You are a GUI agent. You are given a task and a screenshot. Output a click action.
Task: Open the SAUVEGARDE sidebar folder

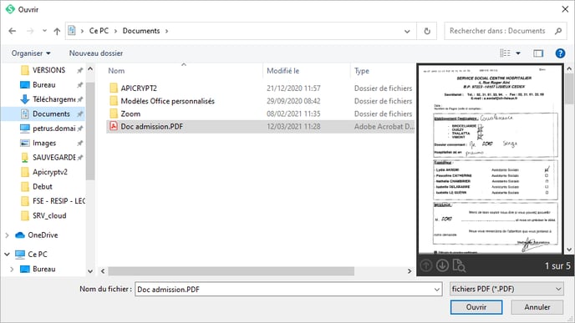pos(53,157)
